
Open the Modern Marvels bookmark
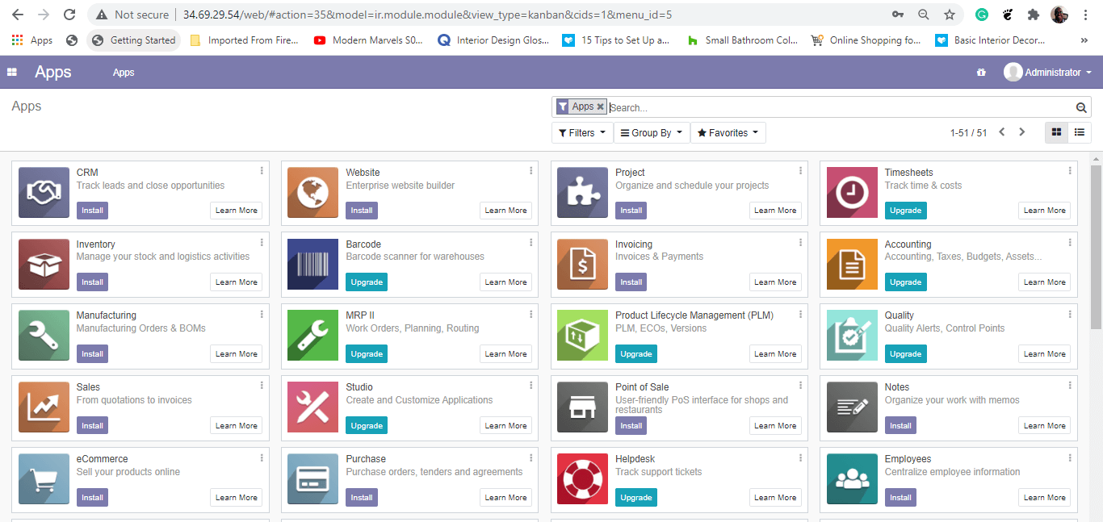pyautogui.click(x=368, y=40)
